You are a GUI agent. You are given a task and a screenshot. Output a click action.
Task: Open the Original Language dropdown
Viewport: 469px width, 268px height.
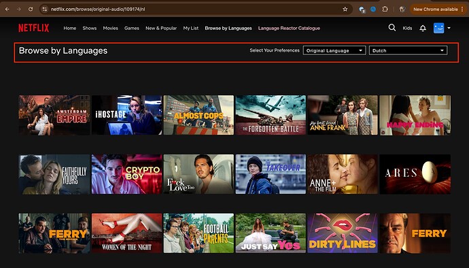pos(334,50)
